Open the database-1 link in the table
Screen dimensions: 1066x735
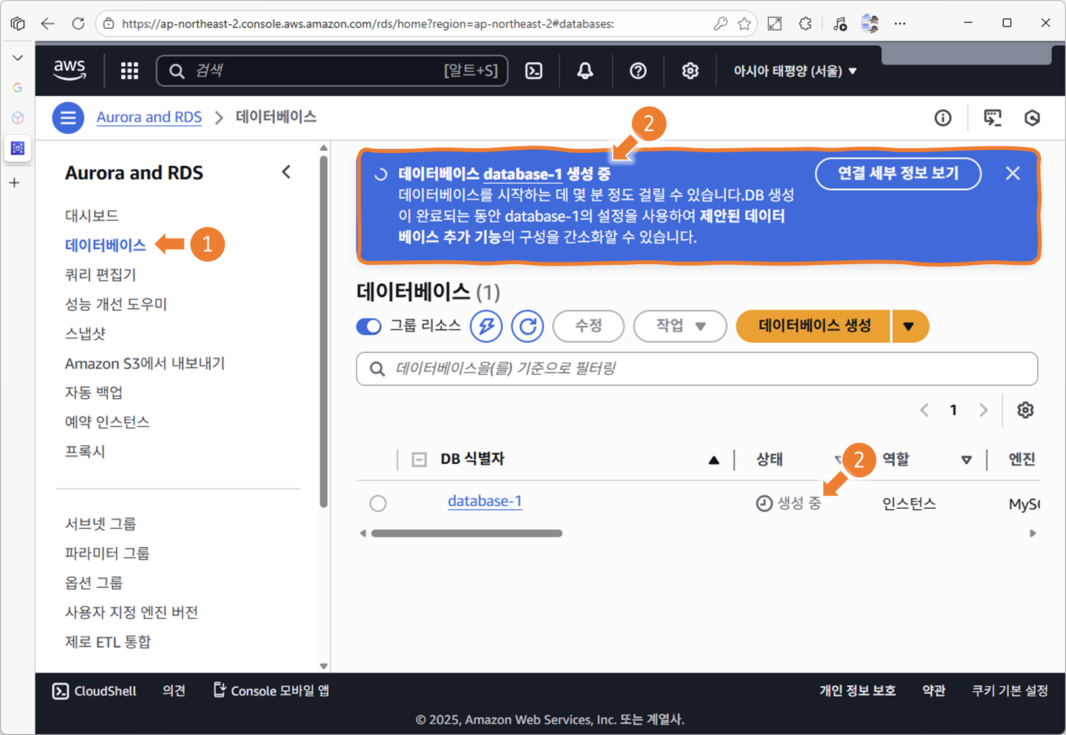485,501
